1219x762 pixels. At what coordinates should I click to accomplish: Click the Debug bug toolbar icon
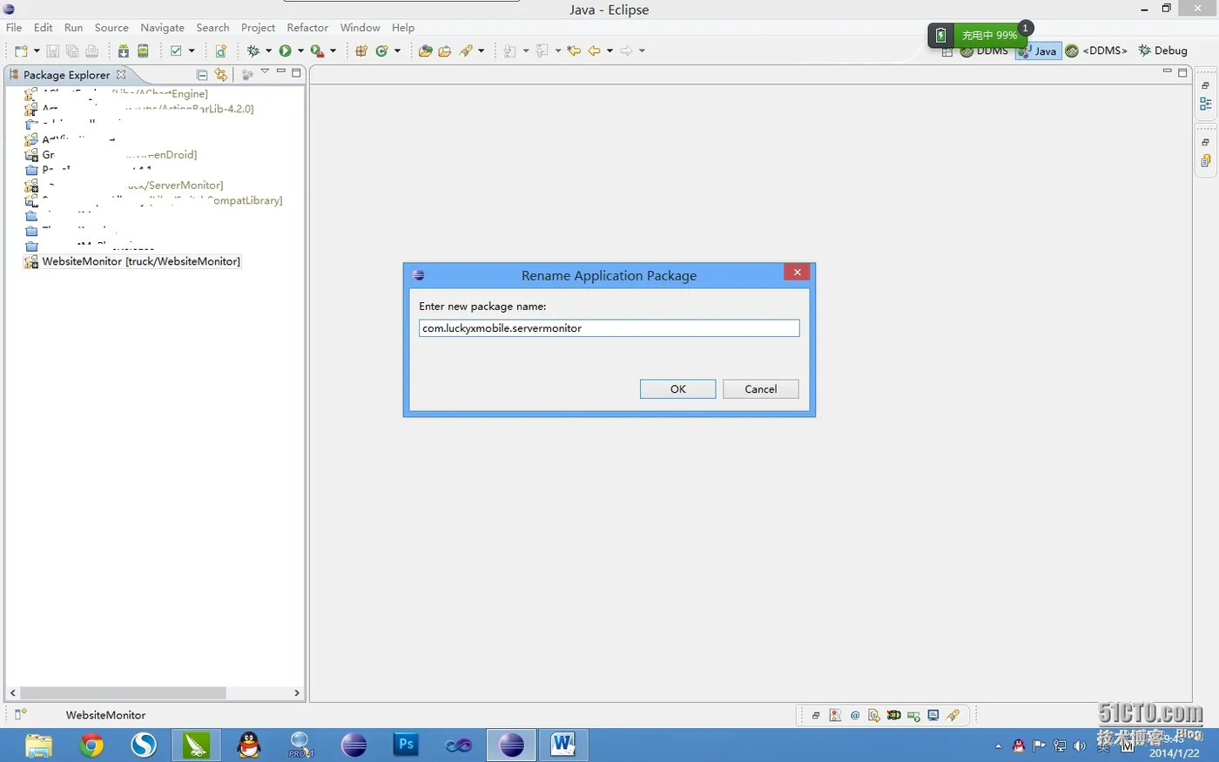click(x=253, y=51)
